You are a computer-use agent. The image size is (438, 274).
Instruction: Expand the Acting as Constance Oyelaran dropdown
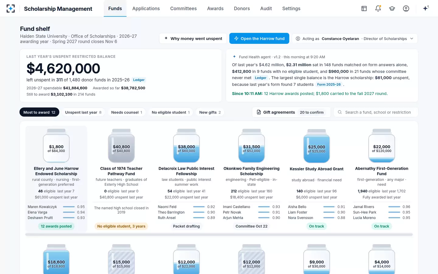pos(355,39)
